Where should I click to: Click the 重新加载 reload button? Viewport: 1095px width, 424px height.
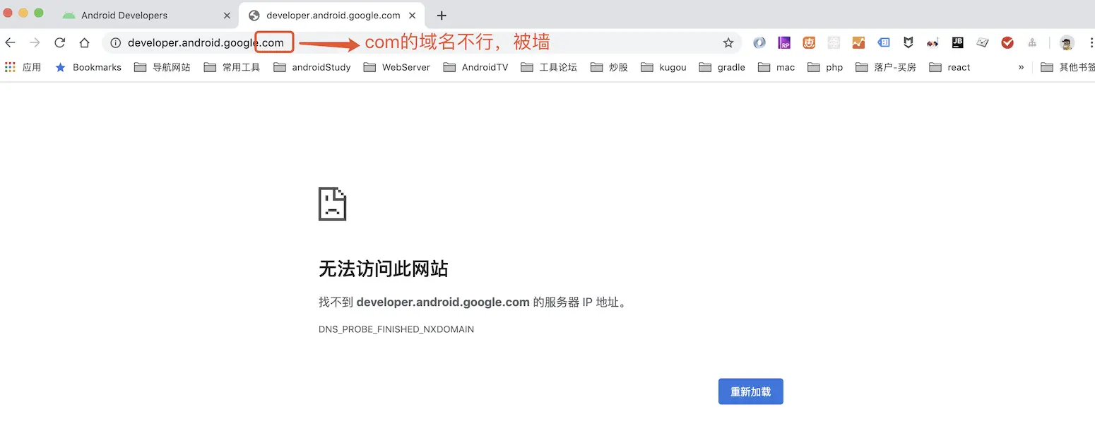(750, 391)
